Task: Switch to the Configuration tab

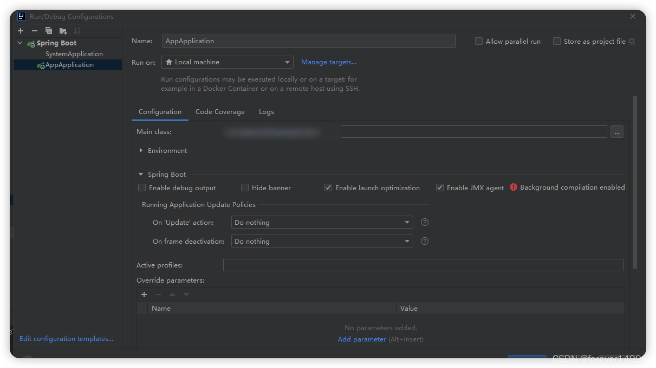Action: pyautogui.click(x=160, y=112)
